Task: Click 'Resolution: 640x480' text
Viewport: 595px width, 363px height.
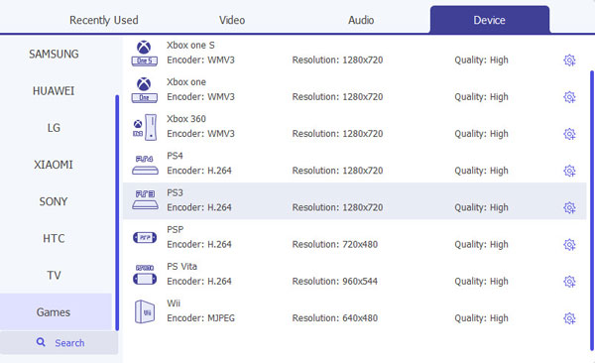Action: 335,317
